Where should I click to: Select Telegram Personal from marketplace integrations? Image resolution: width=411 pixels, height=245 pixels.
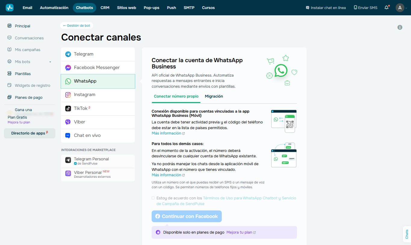coord(91,161)
